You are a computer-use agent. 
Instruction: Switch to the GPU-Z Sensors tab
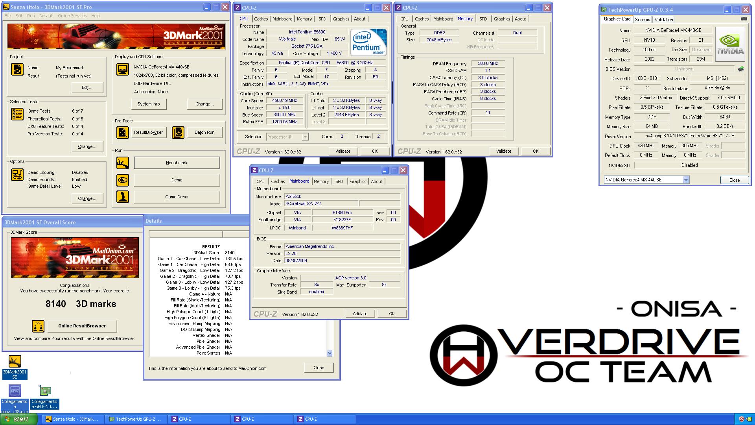tap(643, 20)
